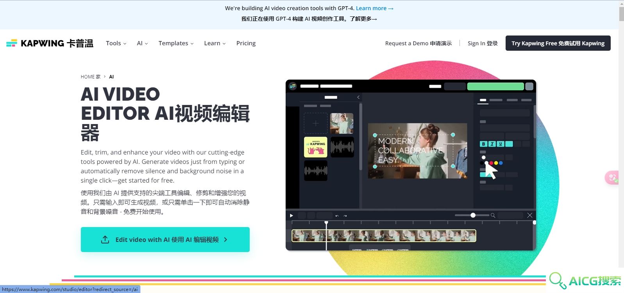624x293 pixels.
Task: Click the green export button in preview
Action: (495, 86)
